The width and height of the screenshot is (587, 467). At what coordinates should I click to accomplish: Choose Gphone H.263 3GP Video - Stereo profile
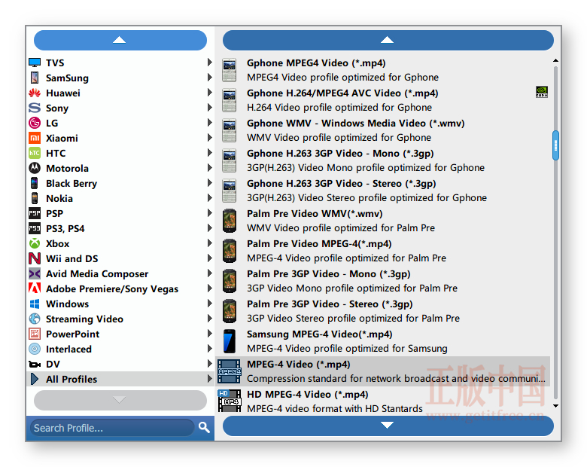382,191
